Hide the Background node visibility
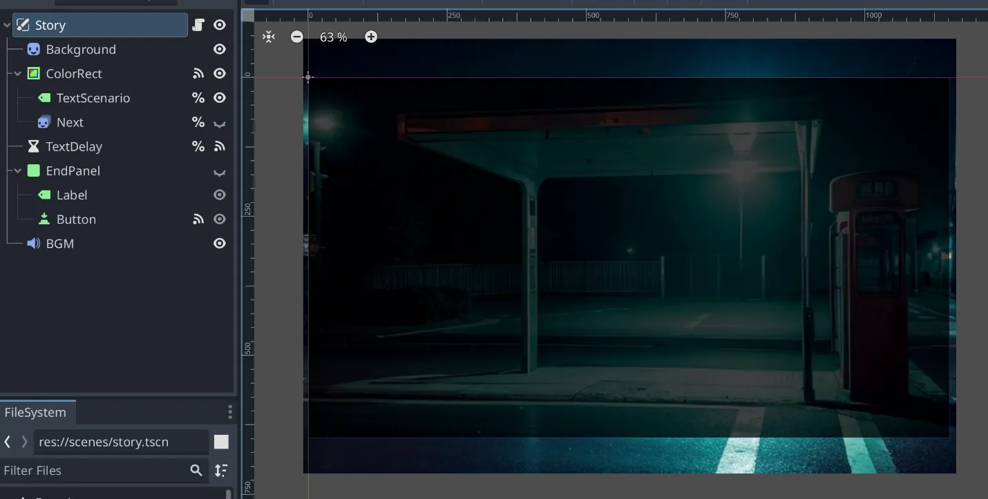The image size is (988, 499). click(x=220, y=50)
